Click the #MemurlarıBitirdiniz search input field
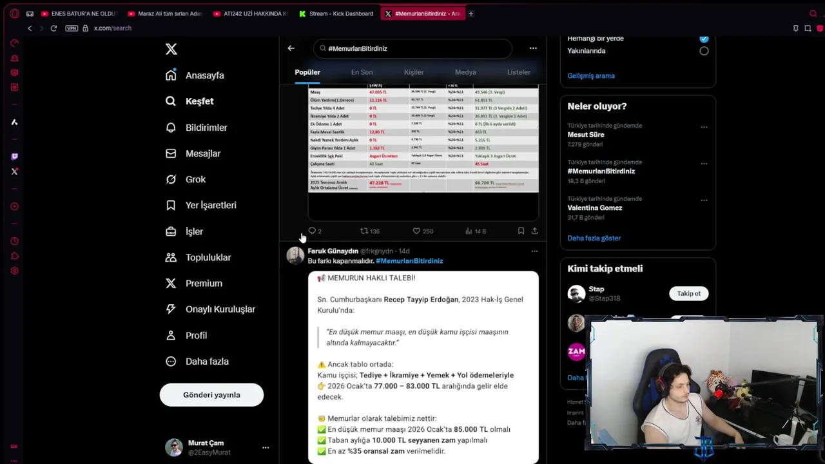This screenshot has height=464, width=825. pos(412,48)
